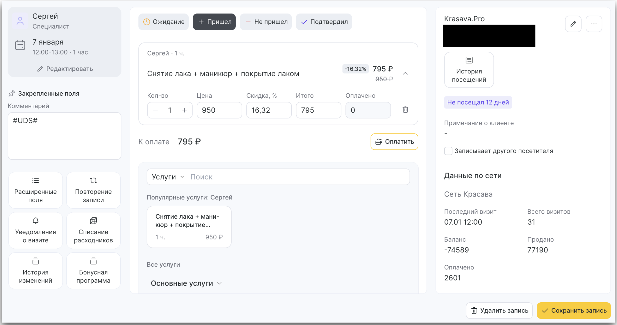Decrease quantity with minus stepper

tap(155, 110)
